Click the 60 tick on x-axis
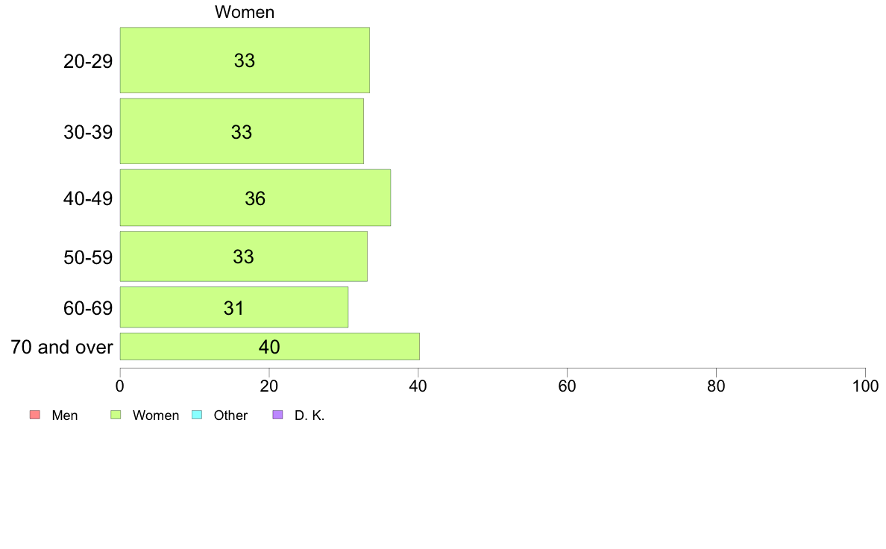Image resolution: width=886 pixels, height=549 pixels. [567, 386]
